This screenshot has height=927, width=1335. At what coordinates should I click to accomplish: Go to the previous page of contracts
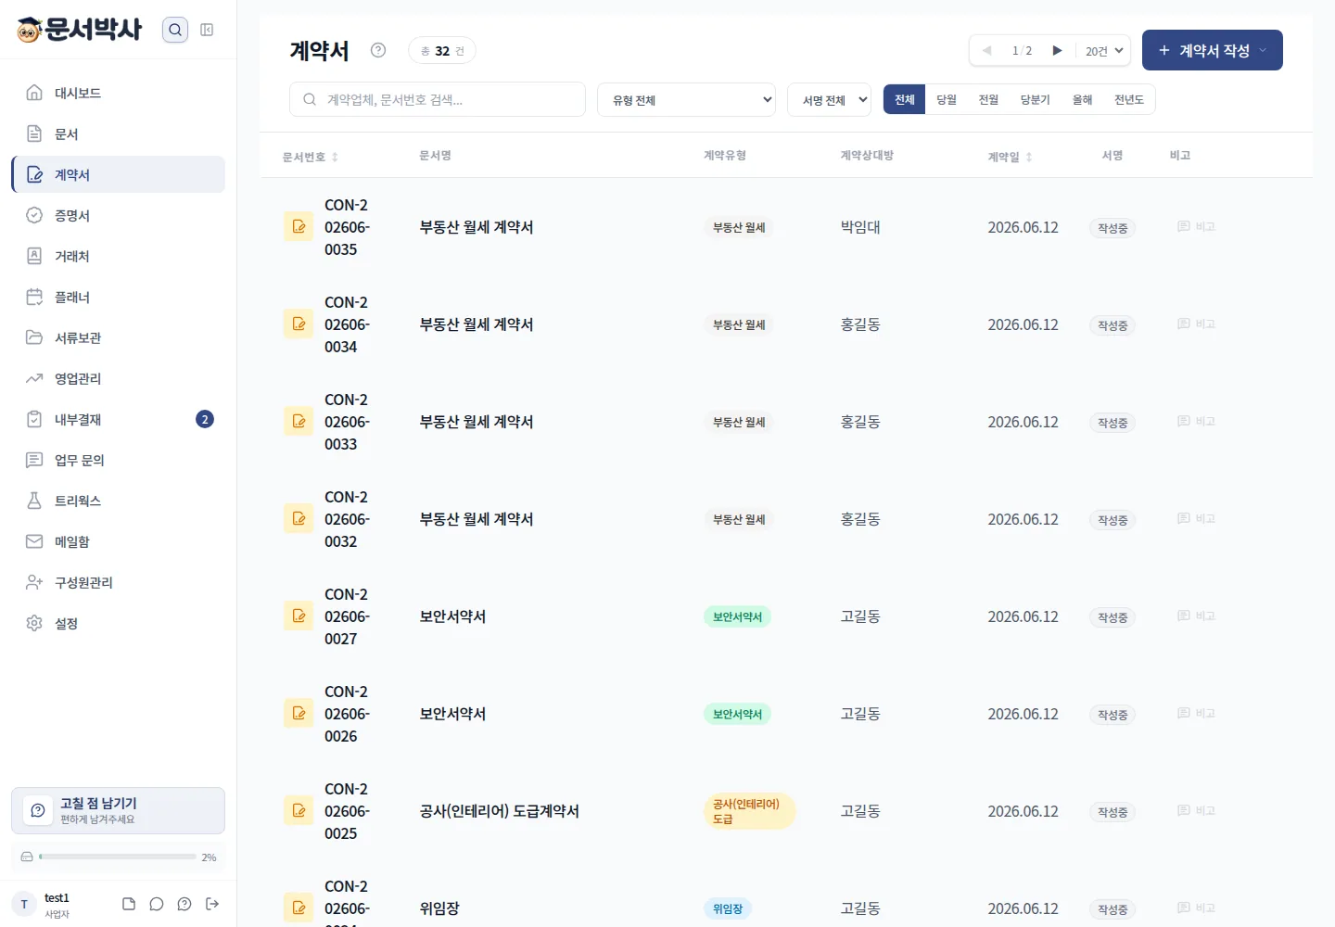pos(986,50)
